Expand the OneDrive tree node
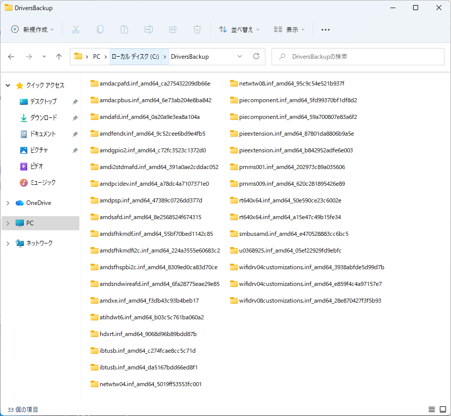 [8, 203]
